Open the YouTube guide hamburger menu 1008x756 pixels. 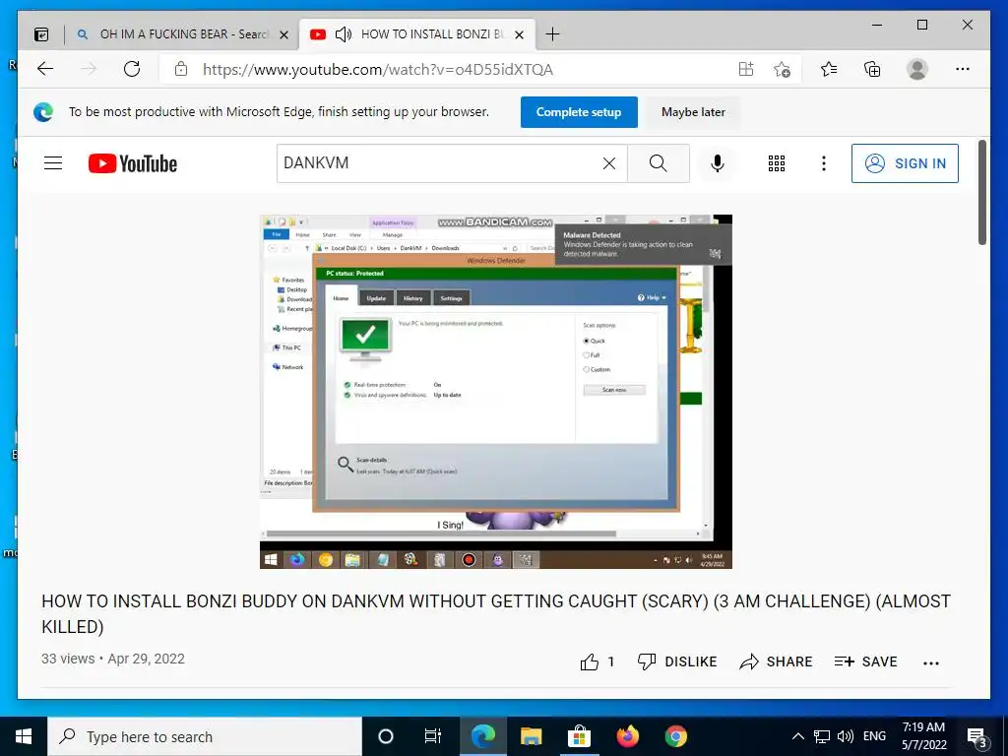click(53, 163)
